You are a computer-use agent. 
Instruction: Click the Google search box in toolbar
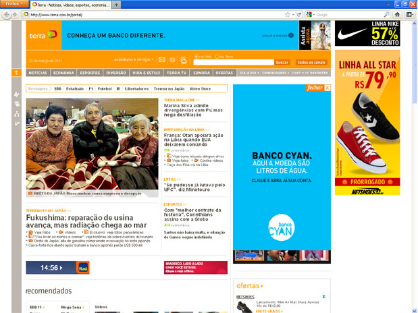(x=350, y=15)
